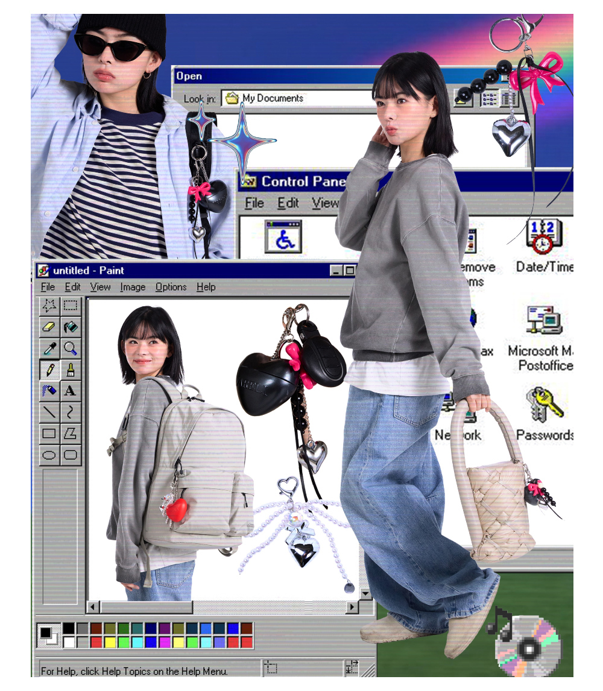Click the down arrow of Paint's vertical scrollbar

(x=365, y=594)
